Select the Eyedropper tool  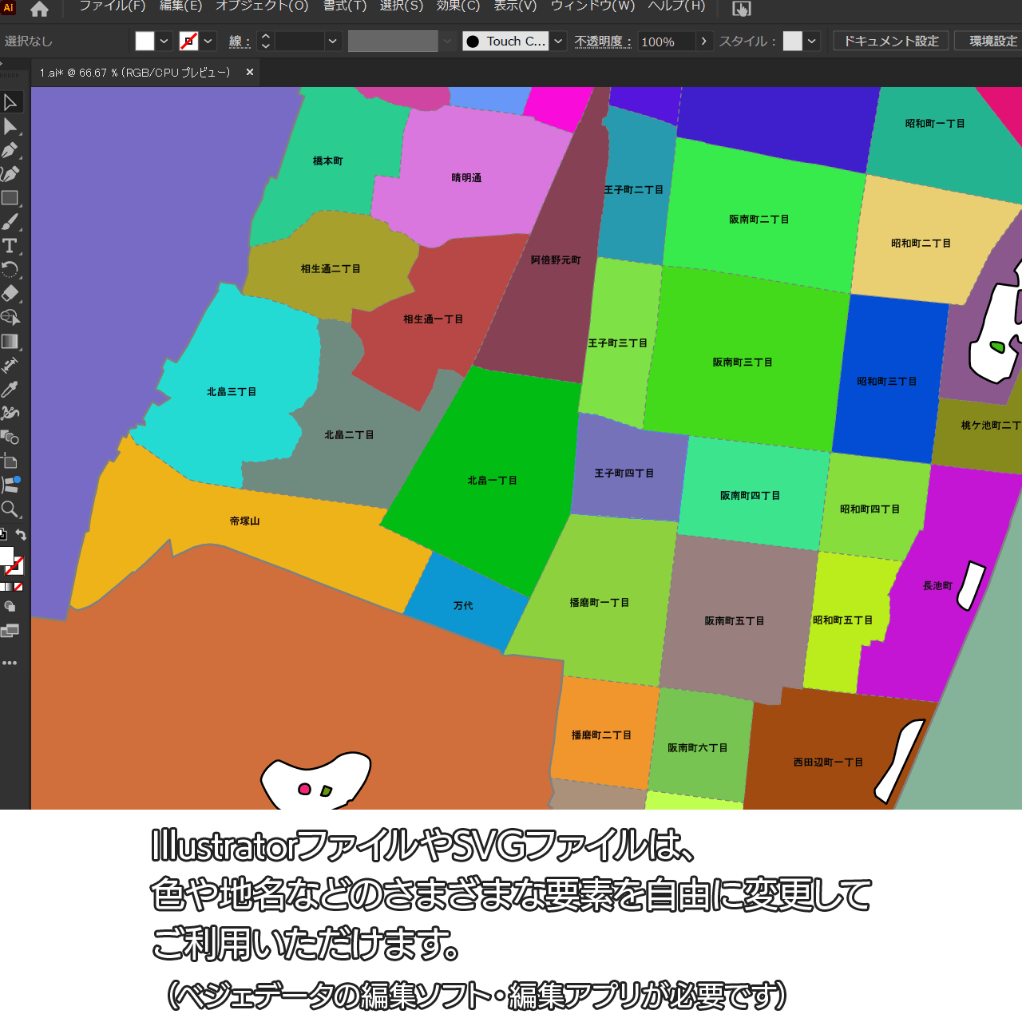pos(10,390)
